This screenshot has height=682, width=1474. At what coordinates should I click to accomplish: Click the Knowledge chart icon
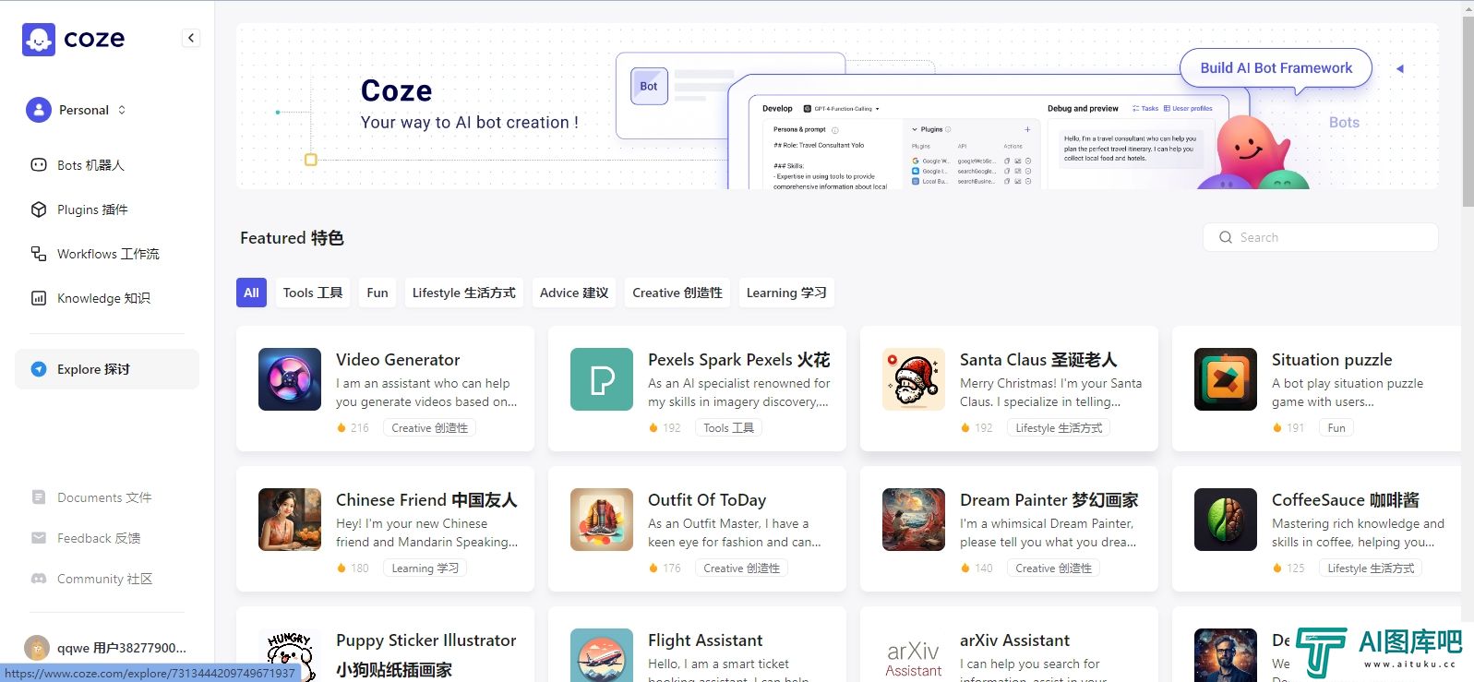tap(39, 298)
